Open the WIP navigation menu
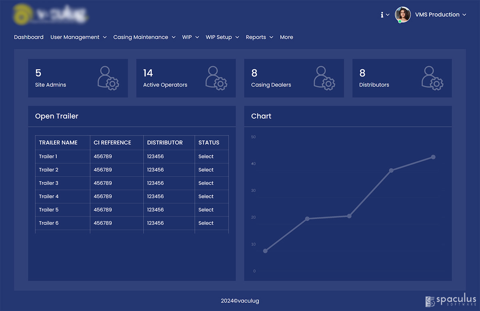Viewport: 480px width, 311px height. [190, 37]
